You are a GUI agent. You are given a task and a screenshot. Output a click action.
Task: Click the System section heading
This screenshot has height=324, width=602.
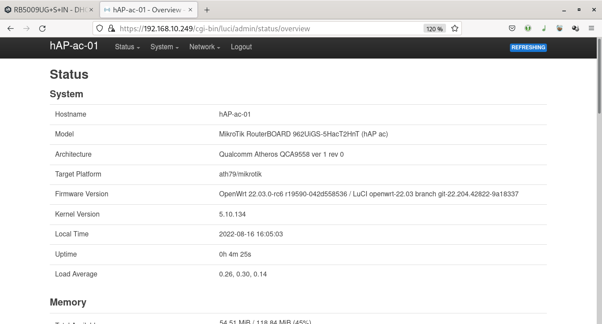click(x=67, y=94)
